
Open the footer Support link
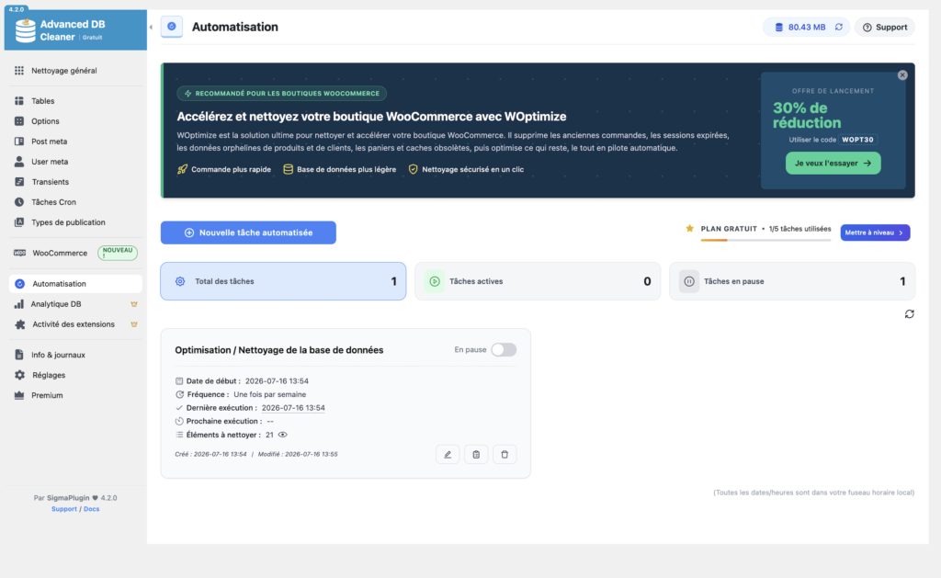63,509
